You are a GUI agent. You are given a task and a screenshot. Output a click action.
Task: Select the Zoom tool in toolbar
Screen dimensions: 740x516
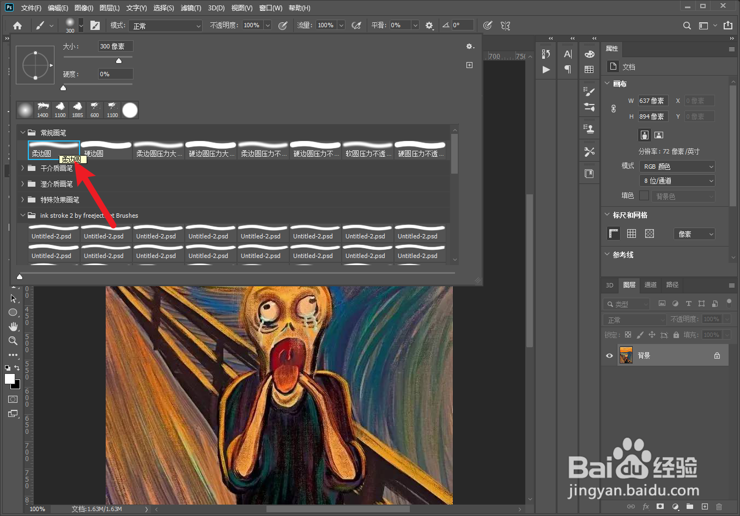coord(13,341)
